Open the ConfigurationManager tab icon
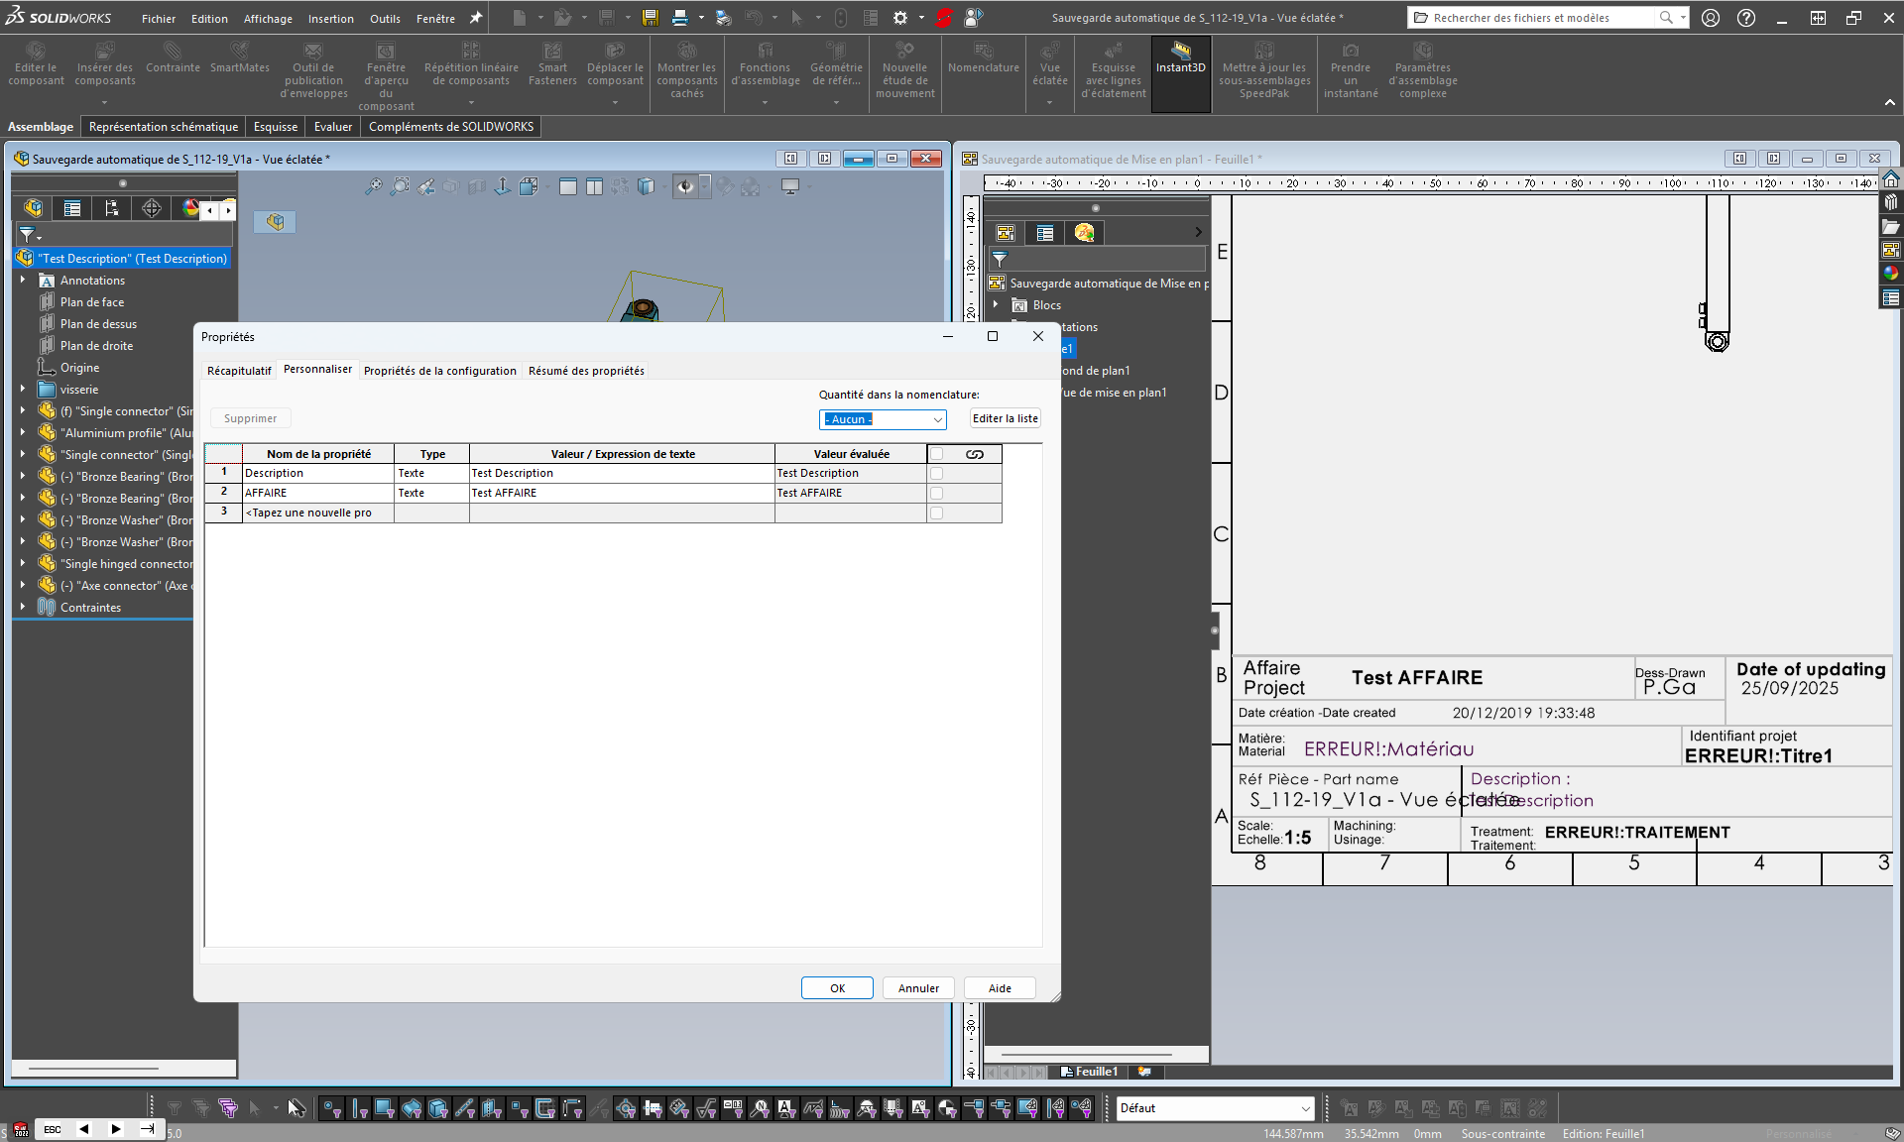This screenshot has width=1904, height=1142. point(111,208)
